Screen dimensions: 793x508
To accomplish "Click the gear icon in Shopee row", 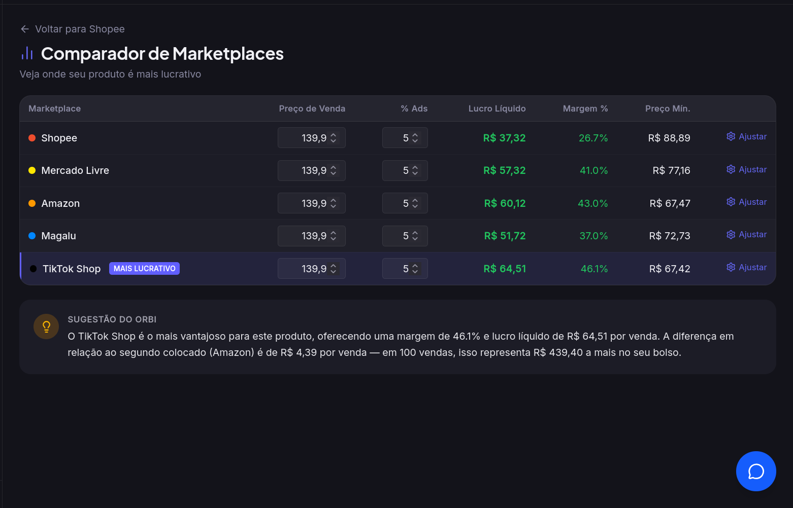I will pos(731,136).
